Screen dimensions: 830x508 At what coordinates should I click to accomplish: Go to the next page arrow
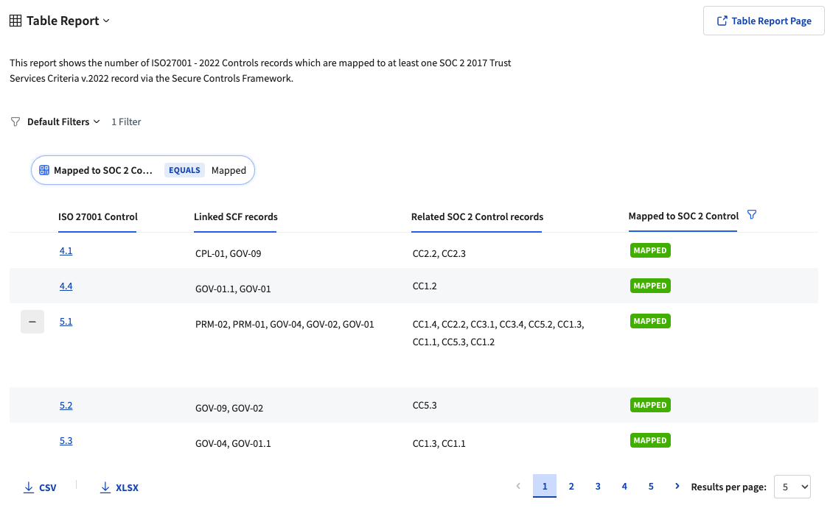(677, 486)
